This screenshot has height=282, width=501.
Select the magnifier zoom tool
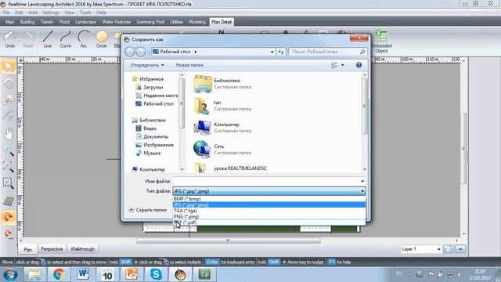point(9,150)
